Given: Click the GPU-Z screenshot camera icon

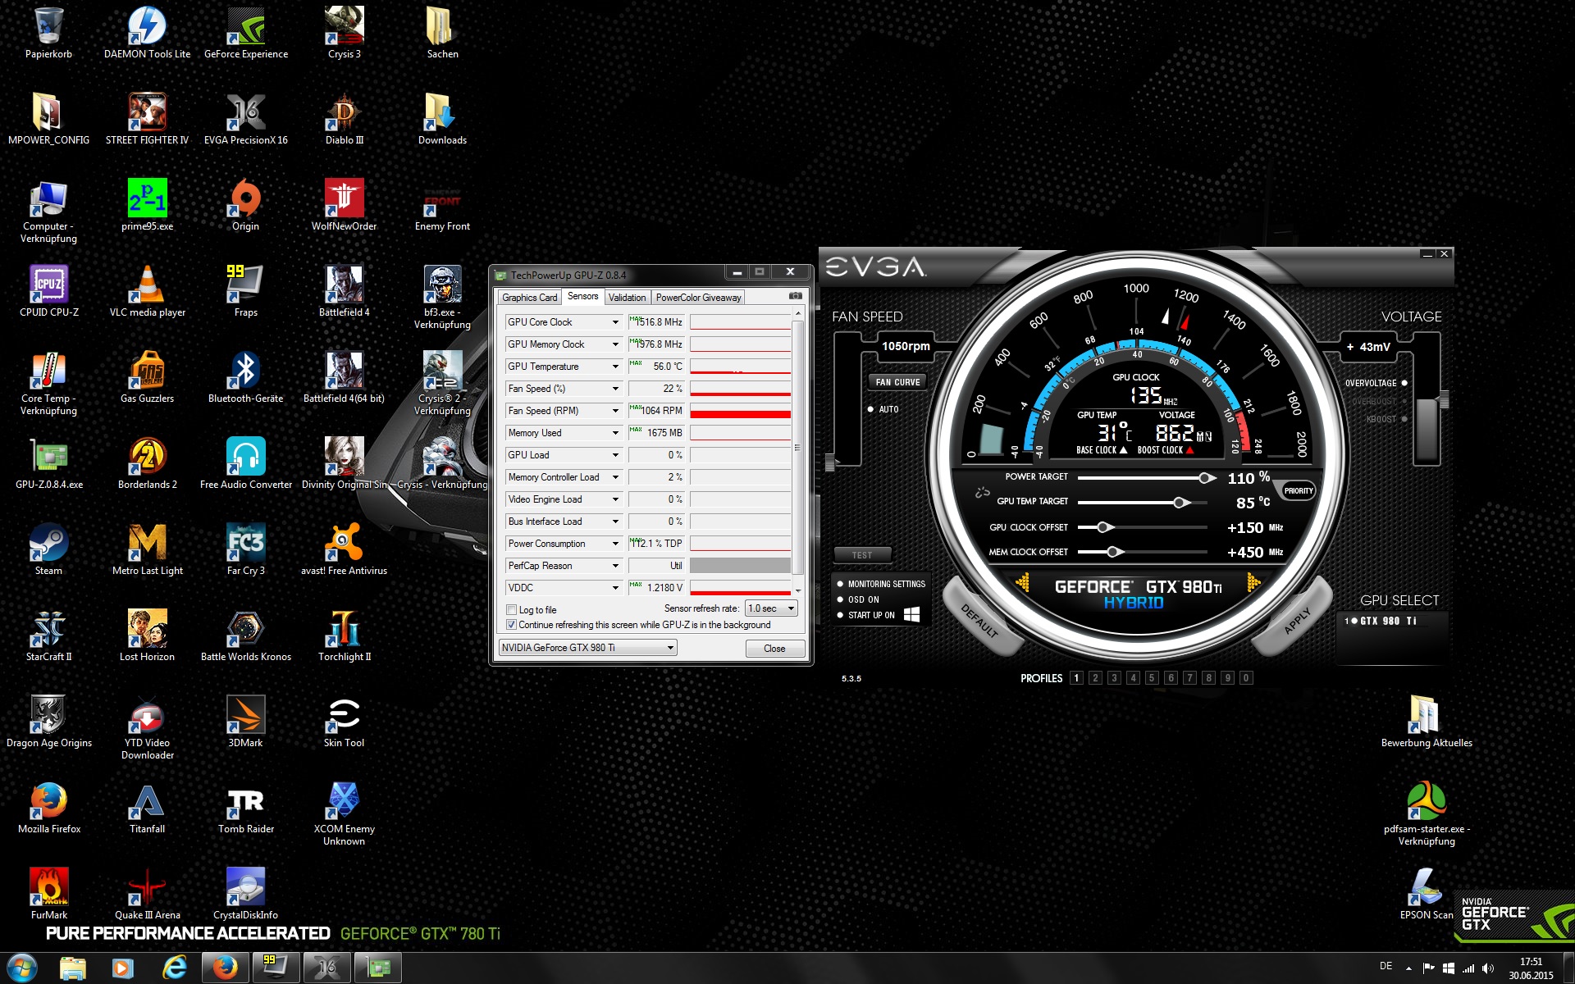Looking at the screenshot, I should click(x=795, y=296).
